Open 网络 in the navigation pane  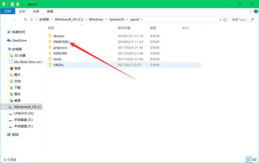coord(15,135)
